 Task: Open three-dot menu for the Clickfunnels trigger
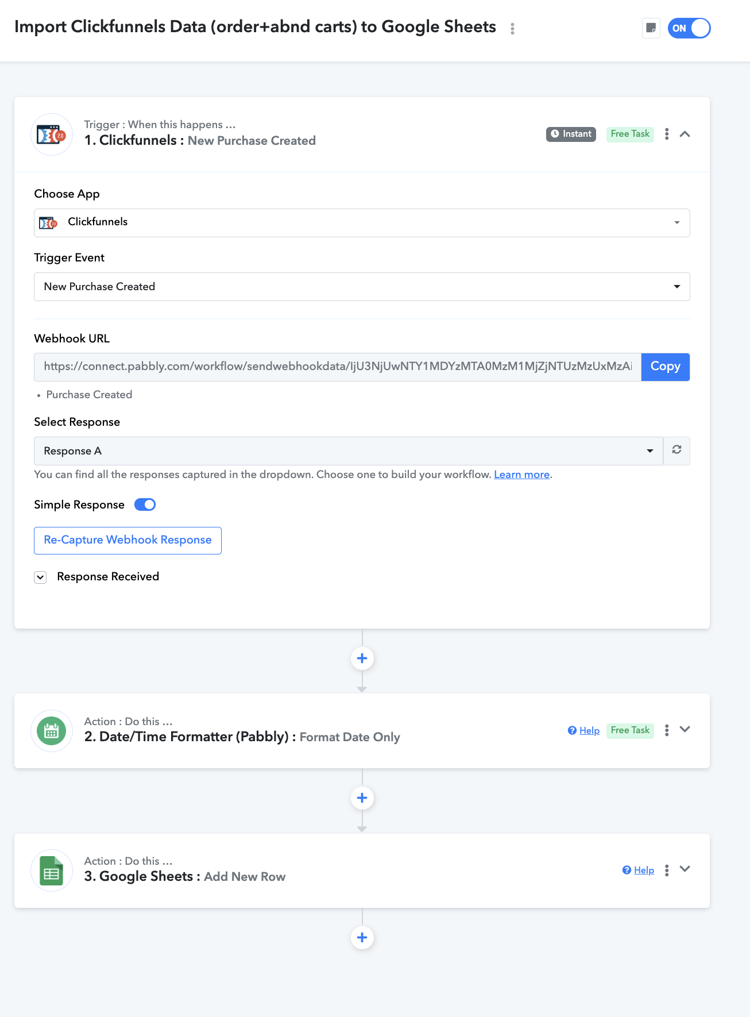pyautogui.click(x=666, y=134)
